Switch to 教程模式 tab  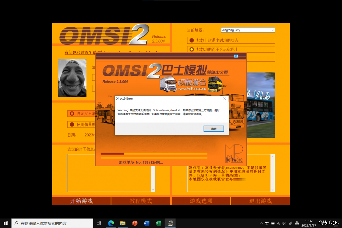point(141,201)
